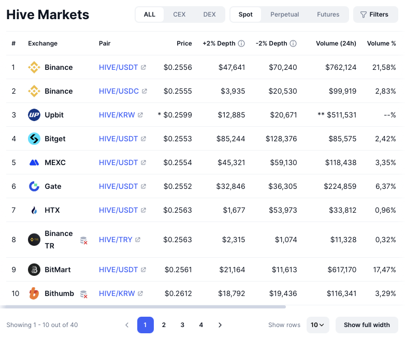Click the external link icon beside HIVE/TRY
The height and width of the screenshot is (340, 405).
coord(138,240)
